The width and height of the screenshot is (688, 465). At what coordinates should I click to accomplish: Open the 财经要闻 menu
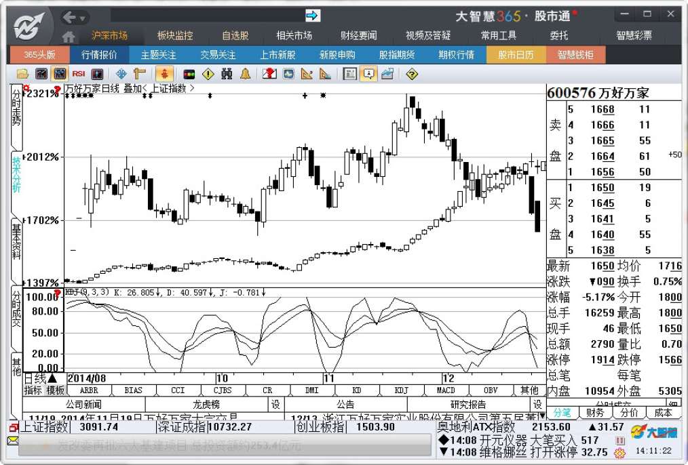(x=358, y=35)
